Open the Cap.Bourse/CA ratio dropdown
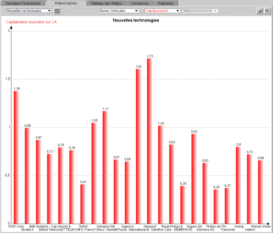The height and width of the screenshot is (233, 273). click(163, 11)
